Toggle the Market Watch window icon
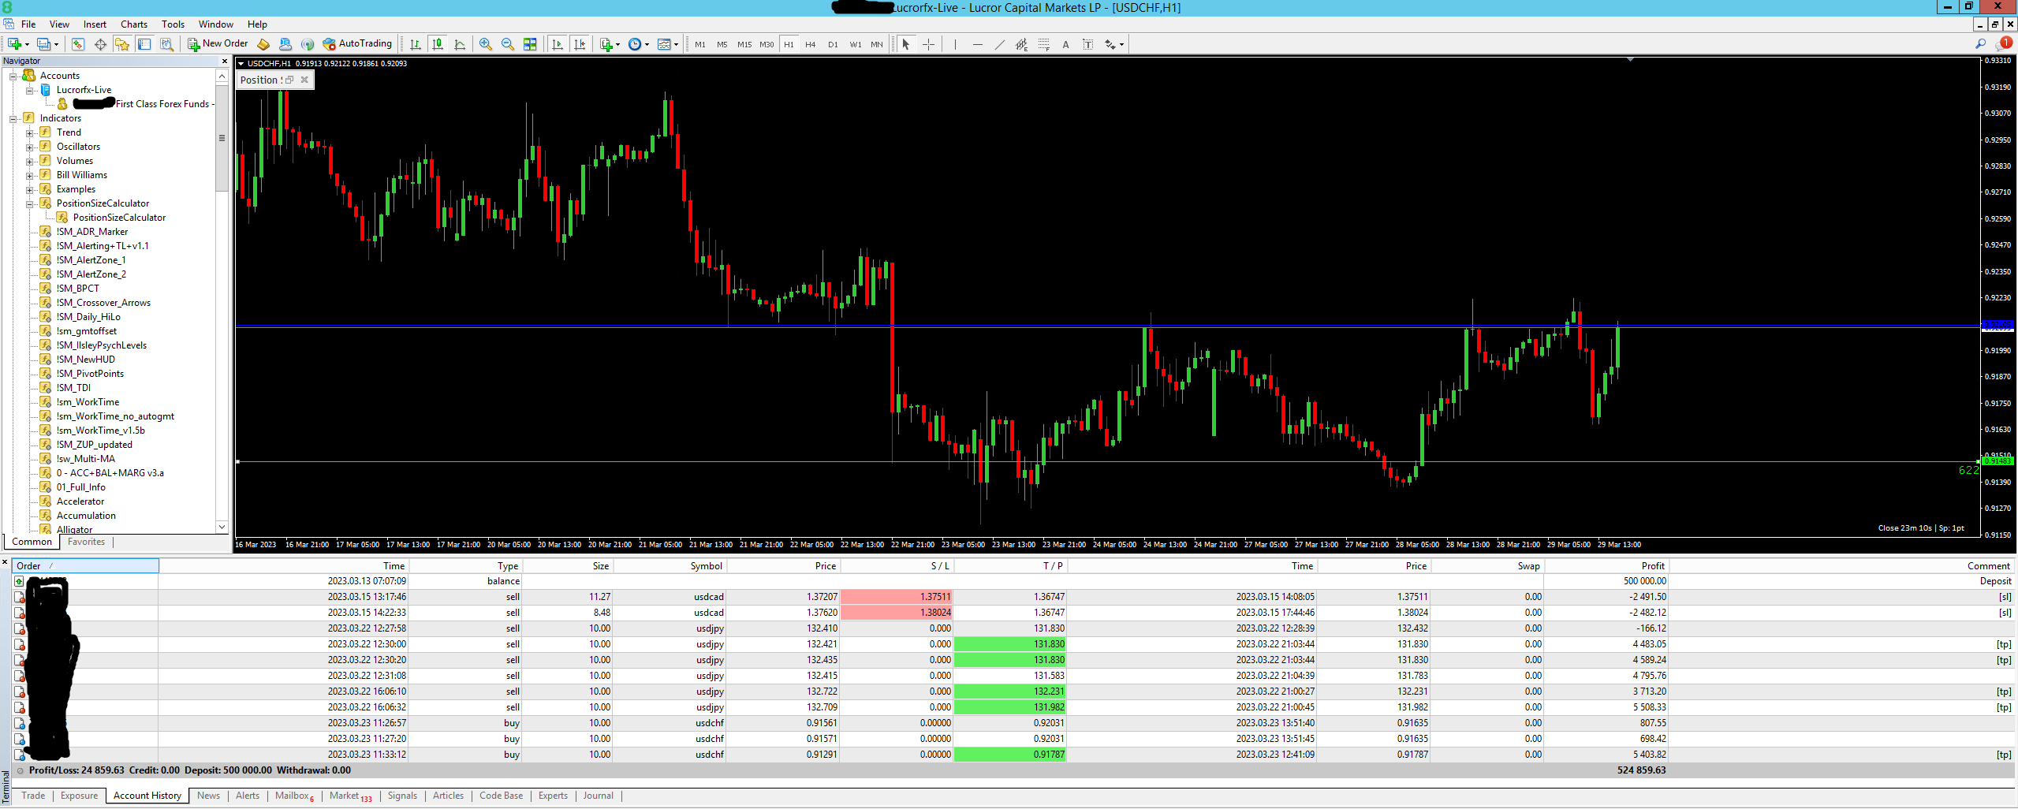 coord(77,44)
